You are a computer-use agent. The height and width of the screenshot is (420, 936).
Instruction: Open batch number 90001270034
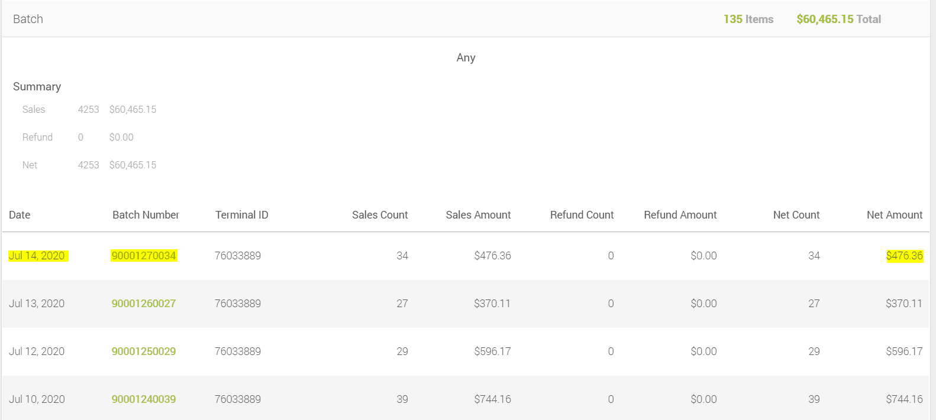[144, 256]
